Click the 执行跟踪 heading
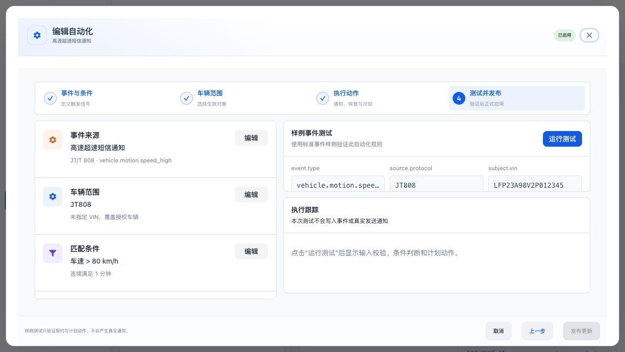Screen dimensions: 625x352 (x=305, y=210)
